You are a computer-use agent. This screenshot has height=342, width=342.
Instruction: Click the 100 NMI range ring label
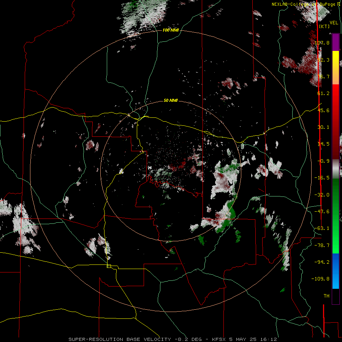tap(171, 30)
